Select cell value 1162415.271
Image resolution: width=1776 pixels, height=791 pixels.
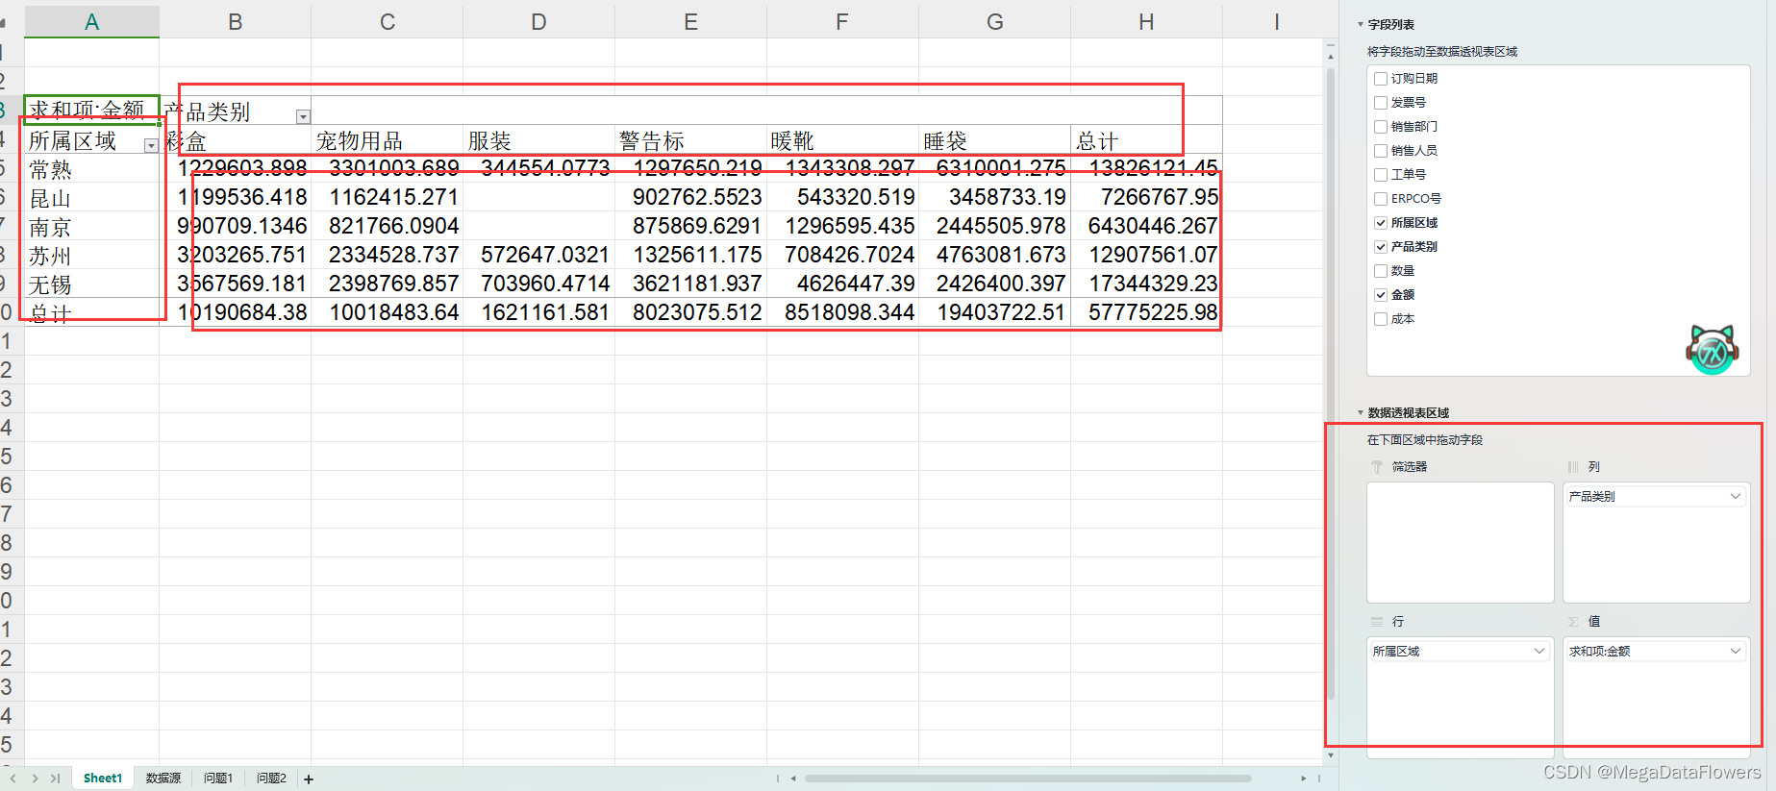(388, 197)
